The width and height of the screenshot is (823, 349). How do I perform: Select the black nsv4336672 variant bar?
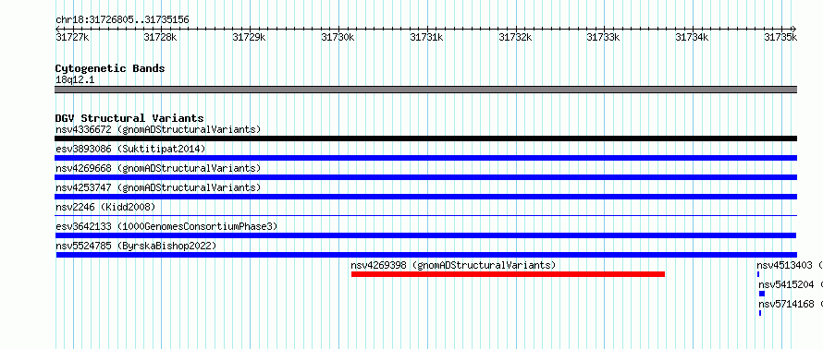[425, 138]
